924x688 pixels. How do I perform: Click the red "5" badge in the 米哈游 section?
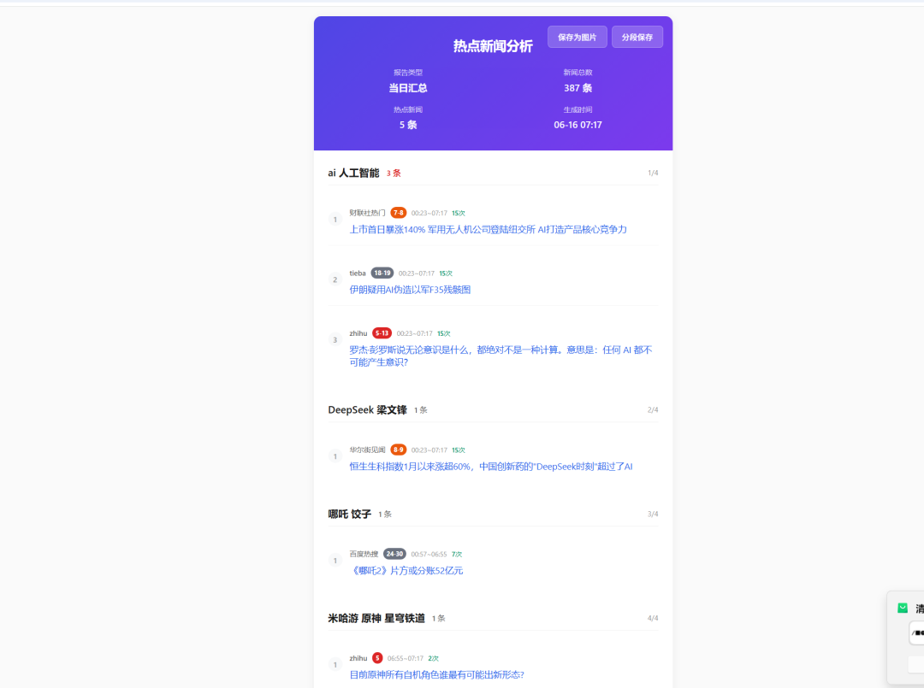376,658
